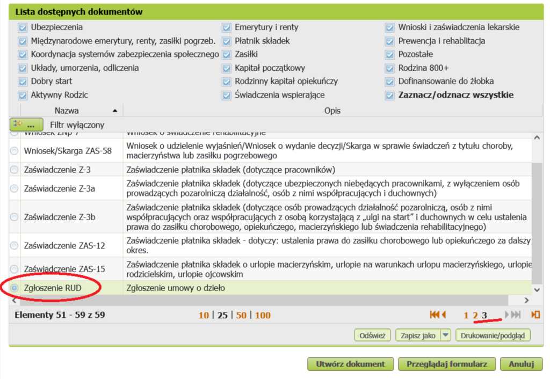Show 100 elements per page
This screenshot has width=550, height=379.
pos(263,315)
